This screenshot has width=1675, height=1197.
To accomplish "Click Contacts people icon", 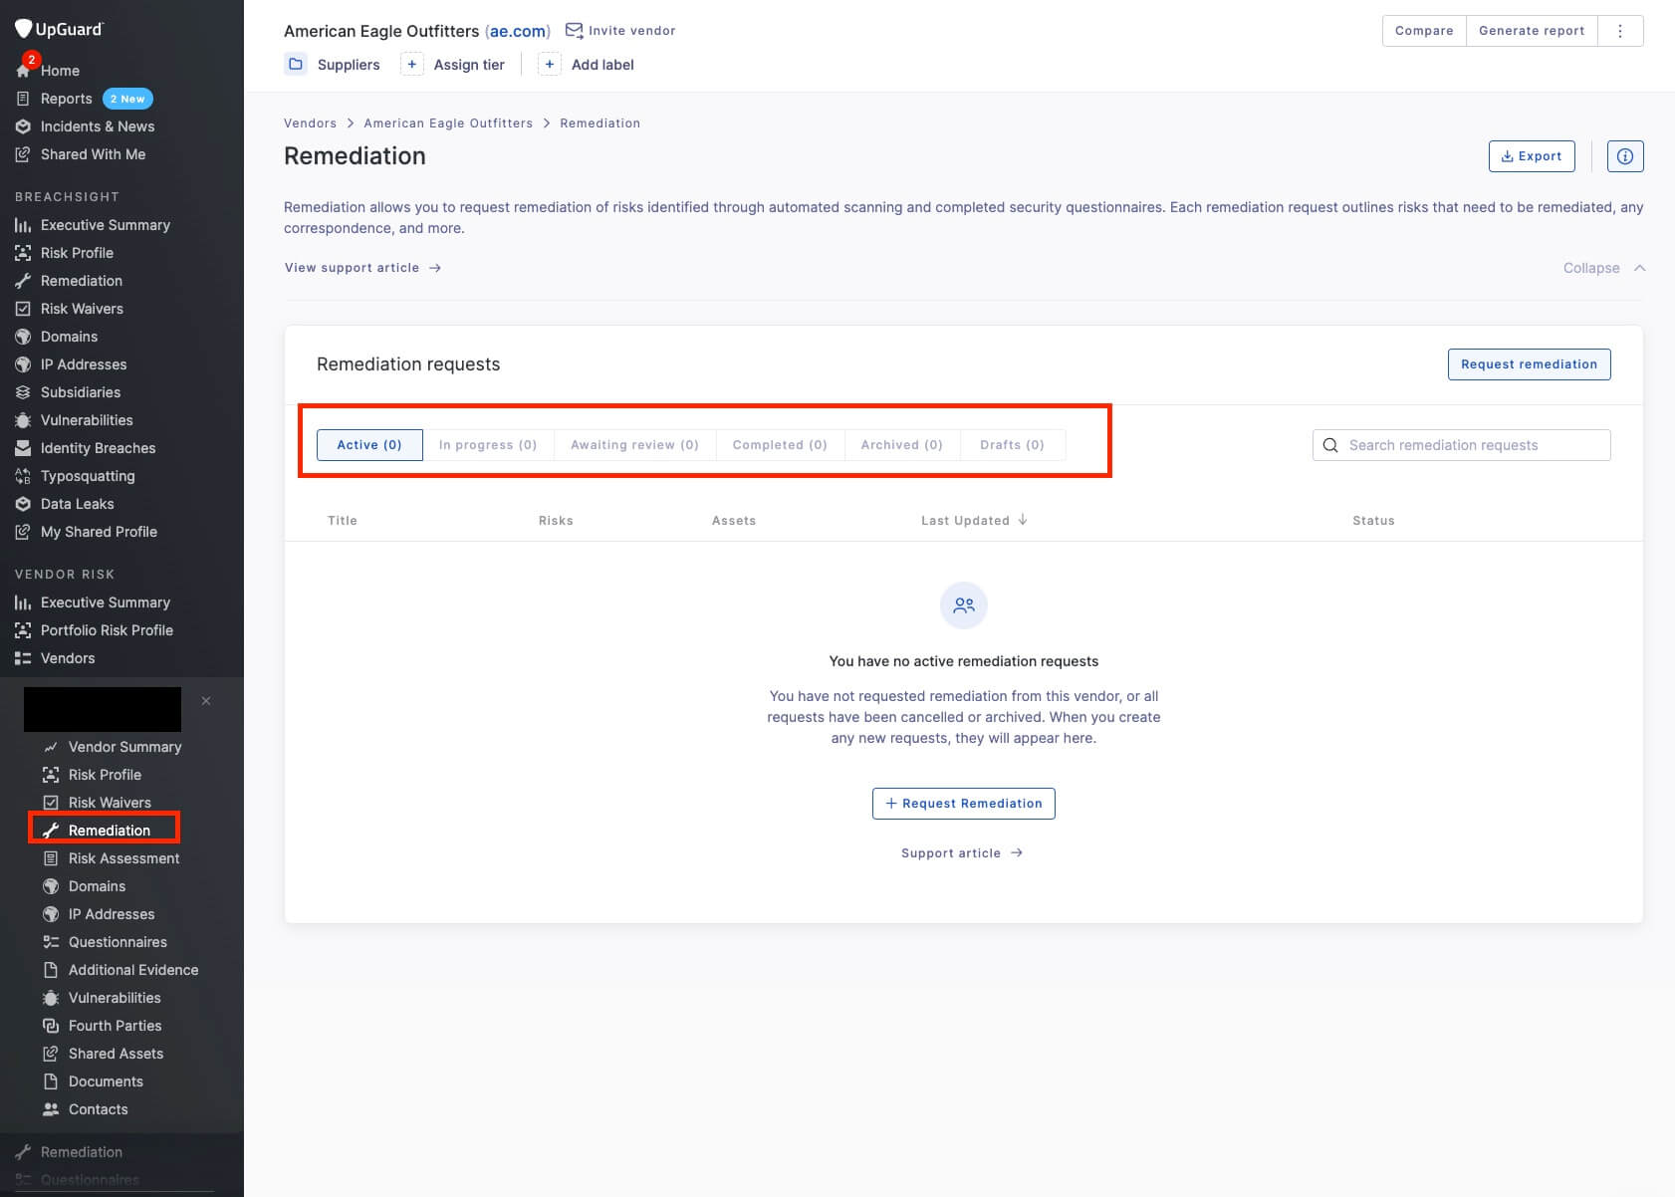I will 51,1109.
